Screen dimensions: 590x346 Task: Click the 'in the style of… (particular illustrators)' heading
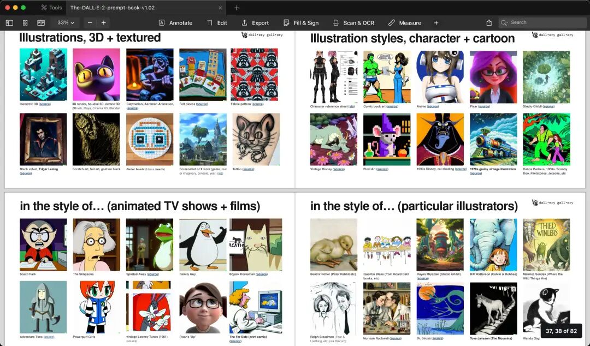click(414, 206)
